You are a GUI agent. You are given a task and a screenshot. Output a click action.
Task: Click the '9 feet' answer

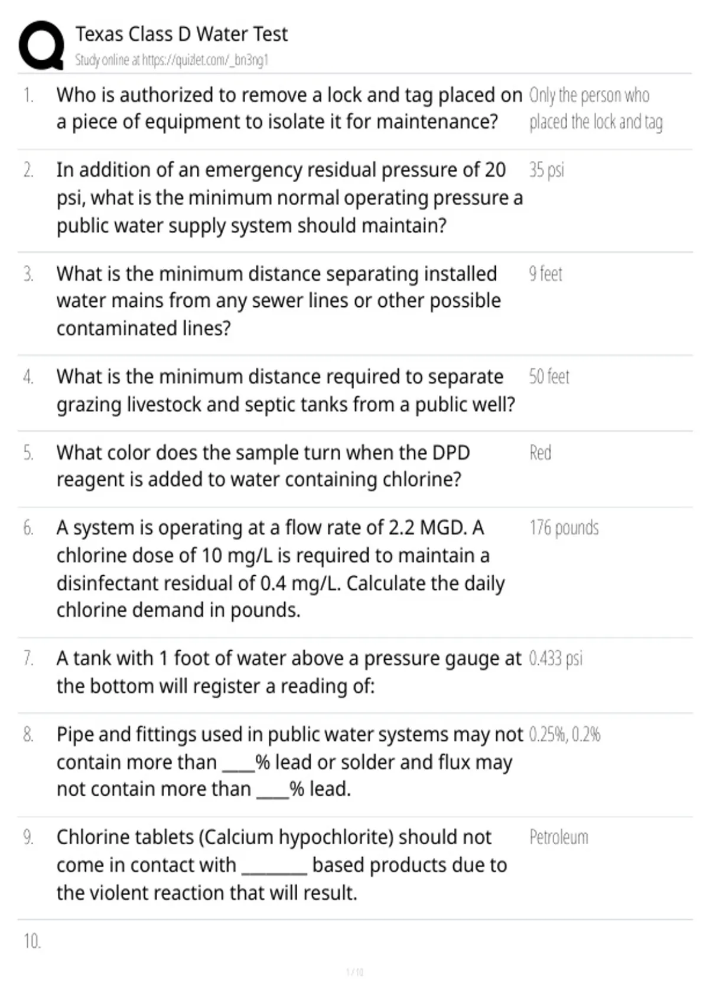[x=545, y=274]
